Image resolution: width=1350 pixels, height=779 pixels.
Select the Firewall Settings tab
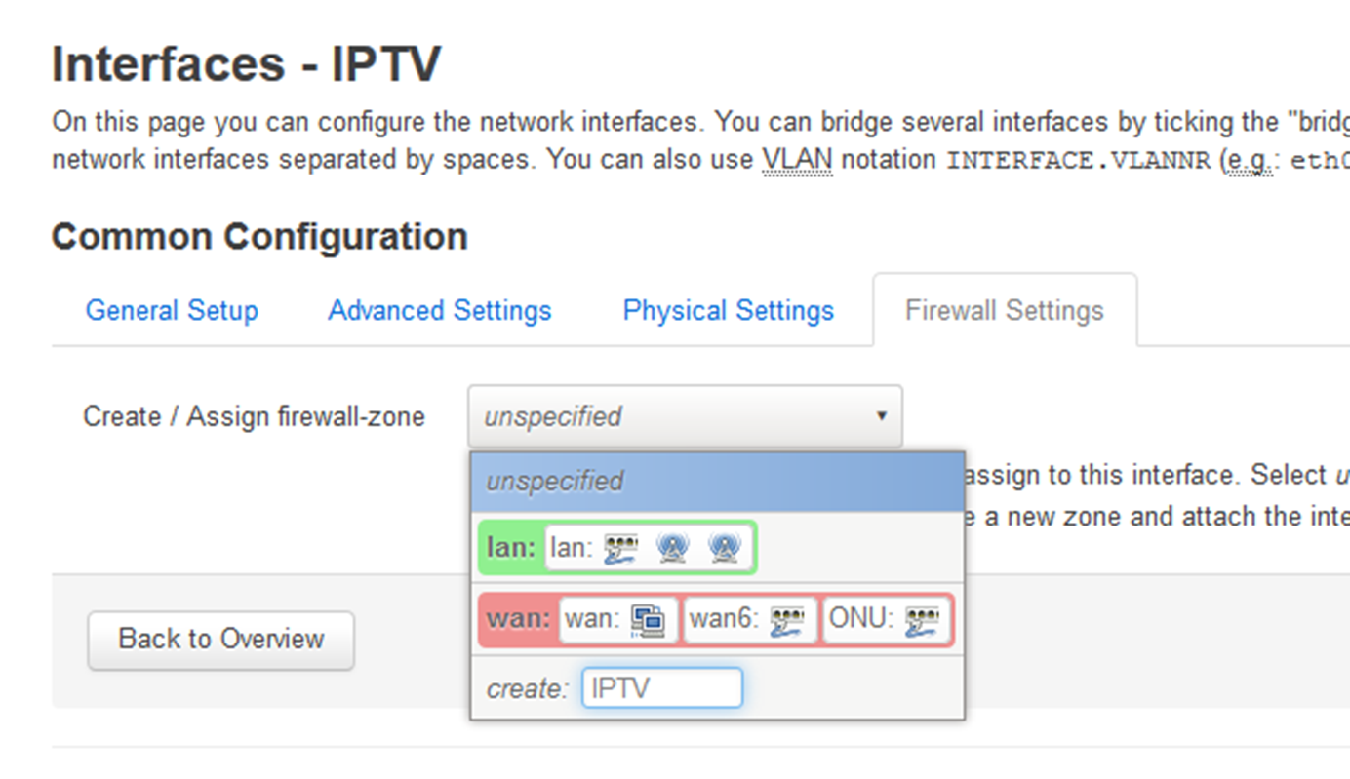pyautogui.click(x=1005, y=311)
